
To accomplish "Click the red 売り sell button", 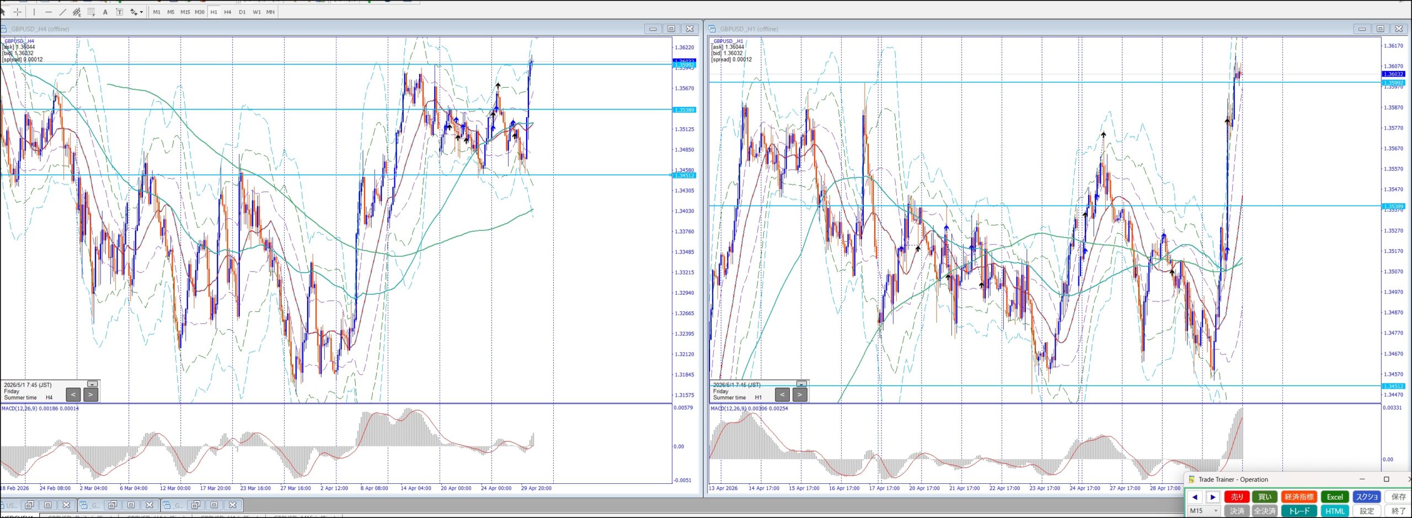I will 1237,497.
